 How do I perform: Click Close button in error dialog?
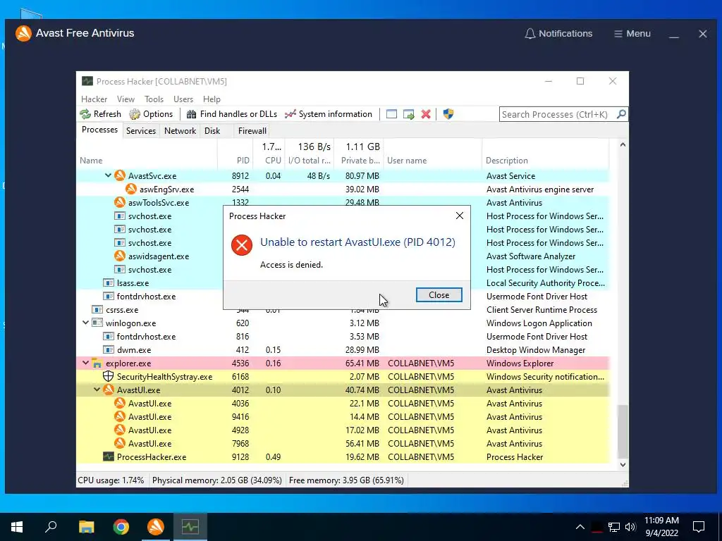tap(439, 295)
